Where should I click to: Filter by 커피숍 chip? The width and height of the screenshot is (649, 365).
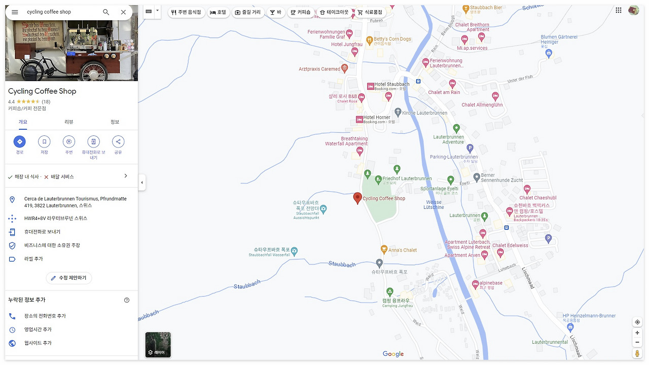click(301, 12)
